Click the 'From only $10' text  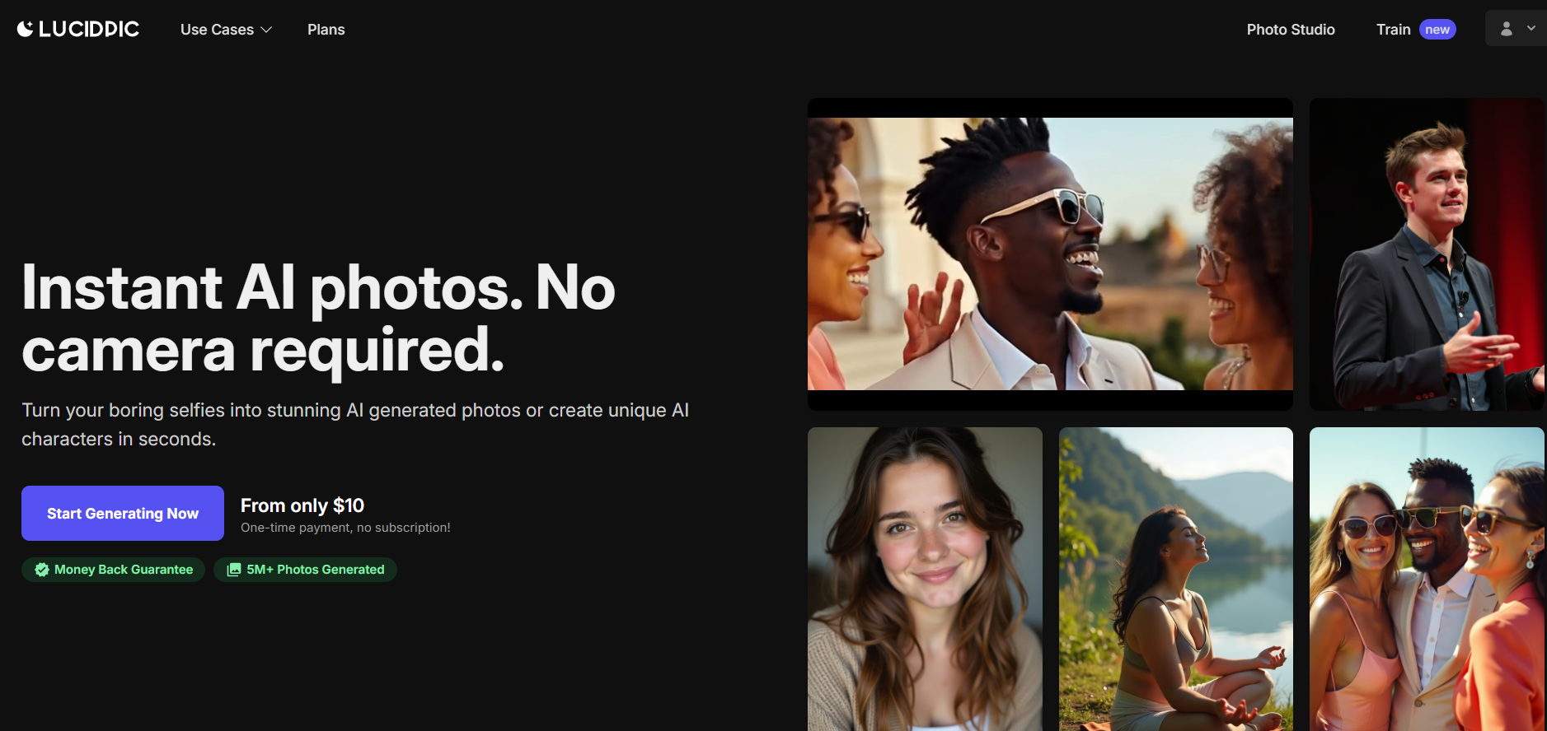[302, 505]
